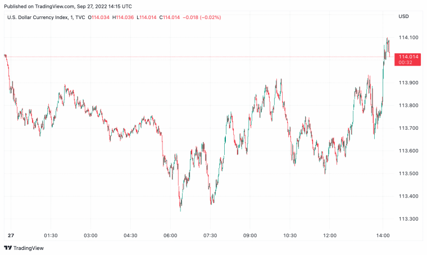Screen dimensions: 427x255
Task: Click the 04:30 time axis label
Action: click(x=130, y=235)
